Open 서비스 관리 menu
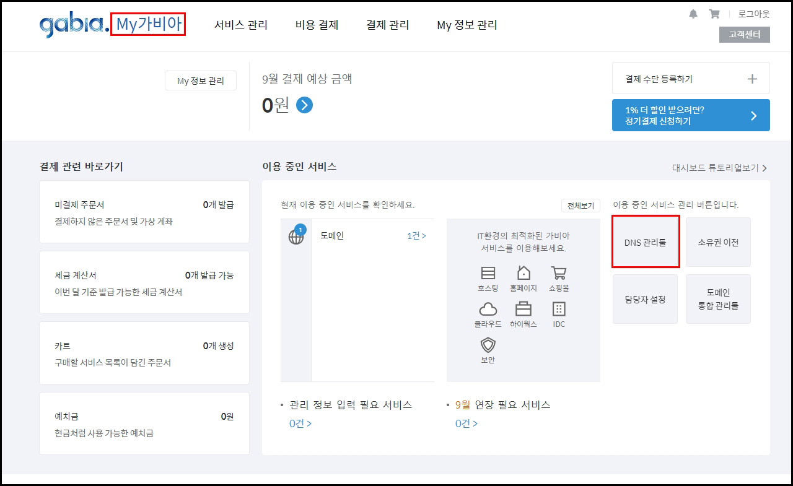793x486 pixels. [241, 25]
